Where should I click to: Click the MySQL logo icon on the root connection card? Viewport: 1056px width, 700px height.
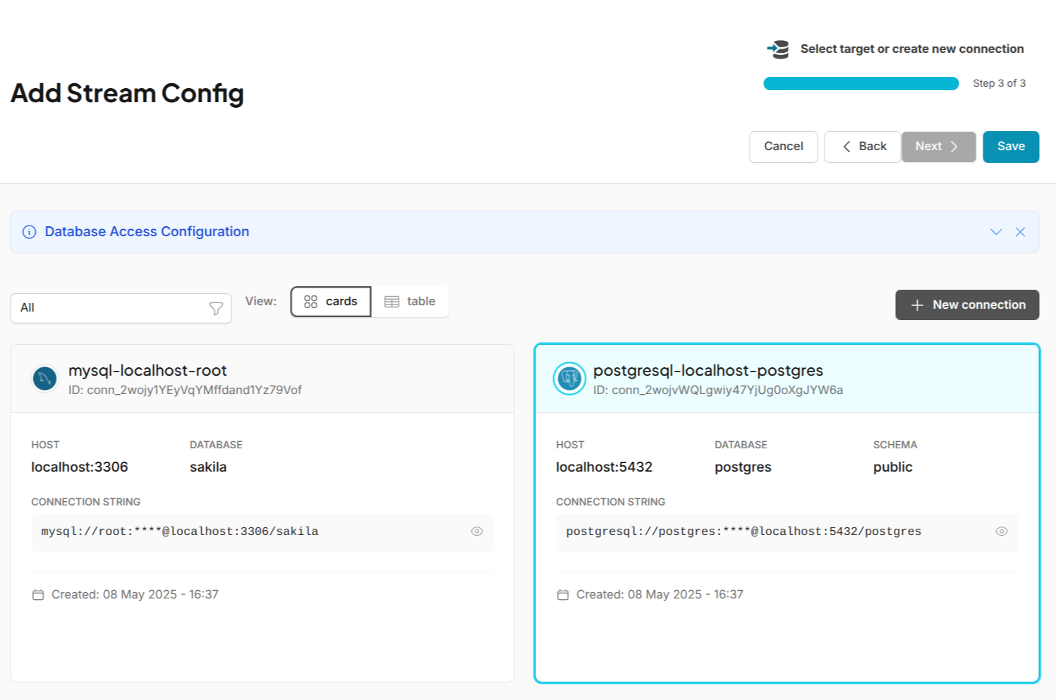tap(44, 379)
